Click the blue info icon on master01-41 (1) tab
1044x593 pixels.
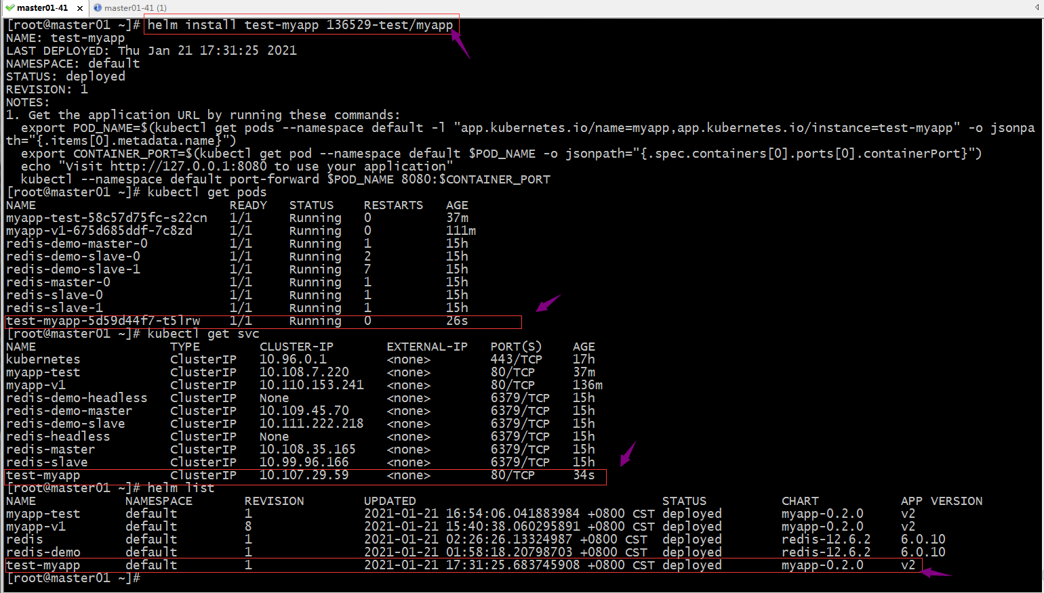coord(98,8)
